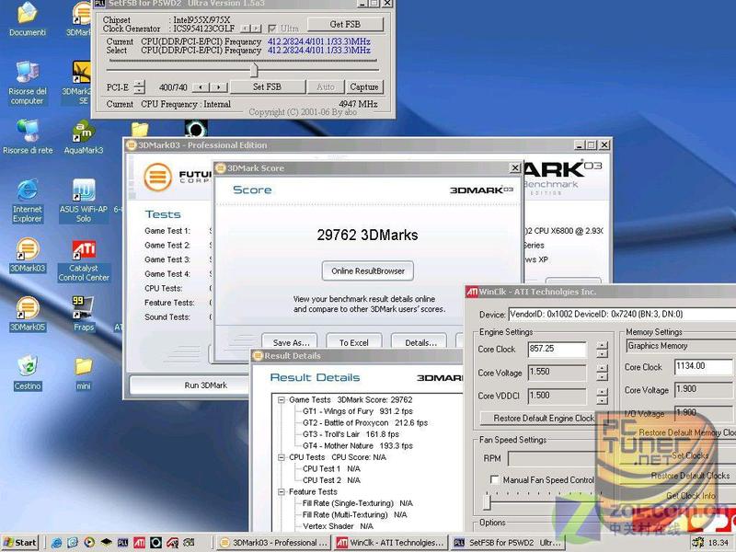
Task: Move the SetFSB frequency slider thumb
Action: click(254, 70)
